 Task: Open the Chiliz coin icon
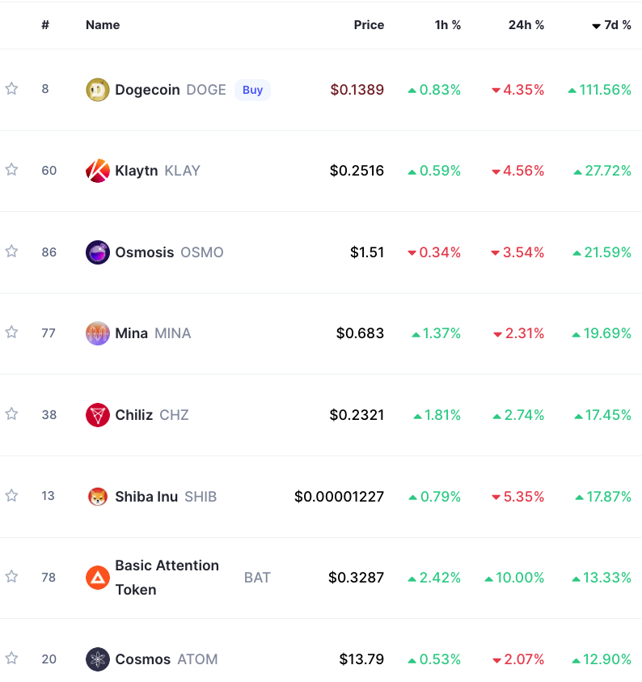(x=98, y=415)
